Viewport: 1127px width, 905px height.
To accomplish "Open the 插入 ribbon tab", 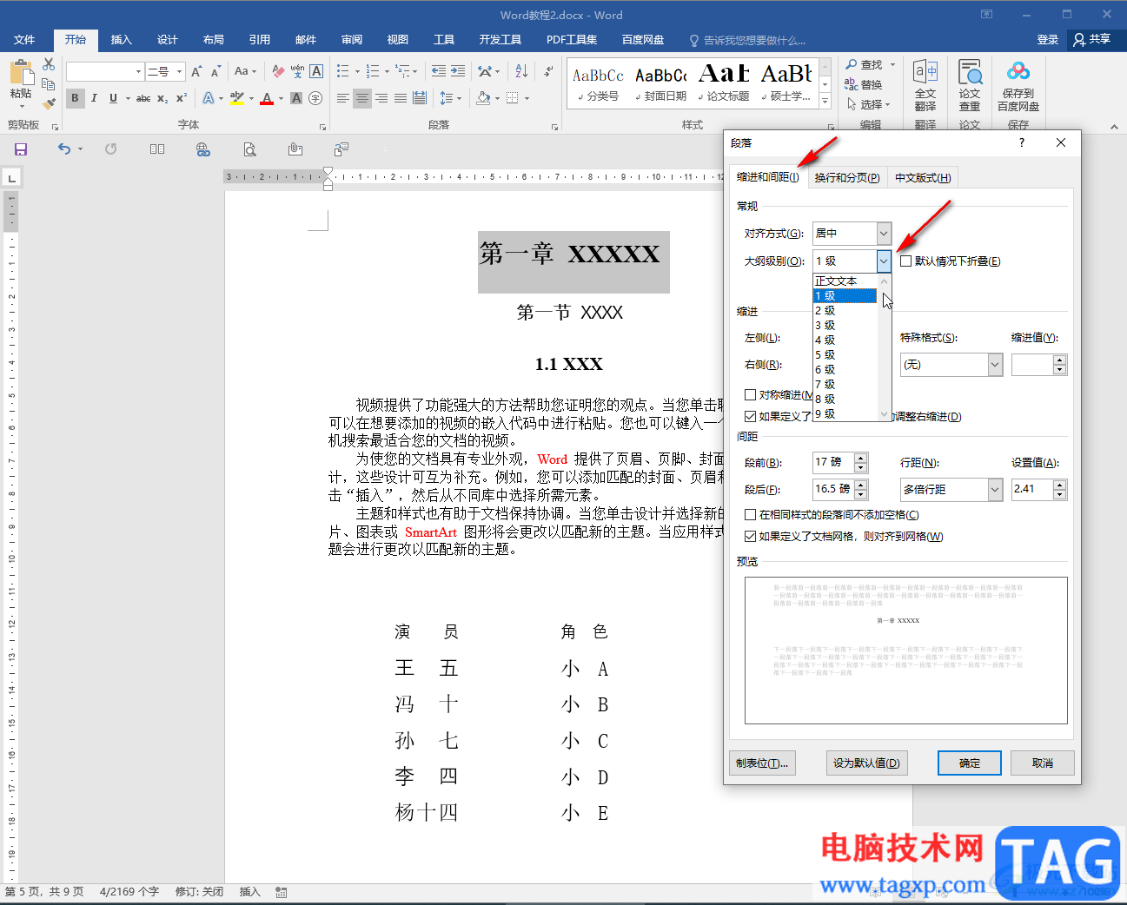I will 122,40.
